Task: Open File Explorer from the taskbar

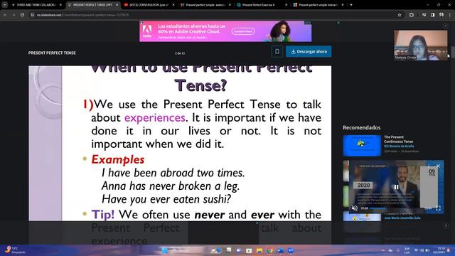Action: tap(259, 250)
